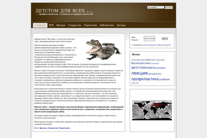This screenshot has width=207, height=138.
Task: Follow the Студентам link in the Итак line
Action: pyautogui.click(x=53, y=128)
